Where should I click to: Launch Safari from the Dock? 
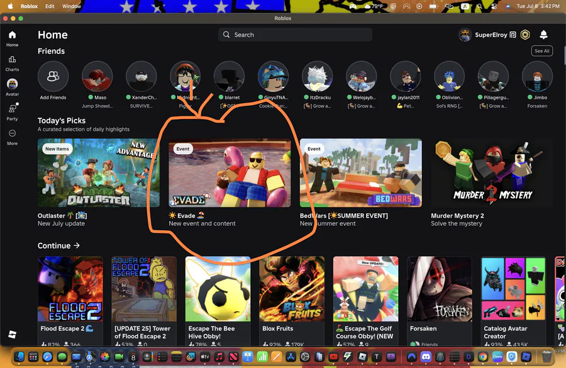click(x=48, y=357)
